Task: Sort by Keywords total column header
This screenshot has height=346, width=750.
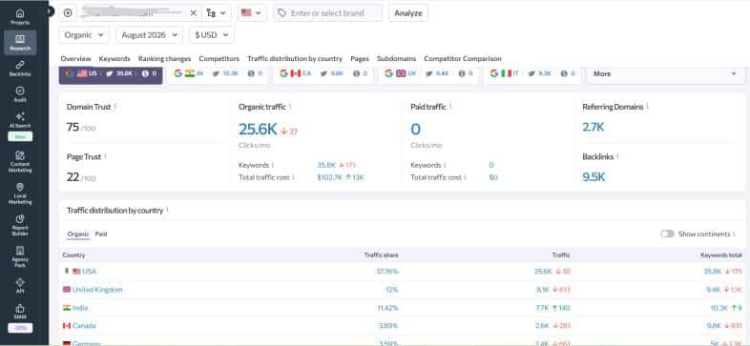Action: click(x=721, y=255)
